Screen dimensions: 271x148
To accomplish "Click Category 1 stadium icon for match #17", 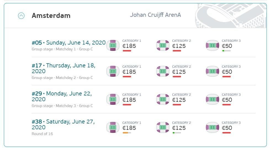I will (113, 71).
